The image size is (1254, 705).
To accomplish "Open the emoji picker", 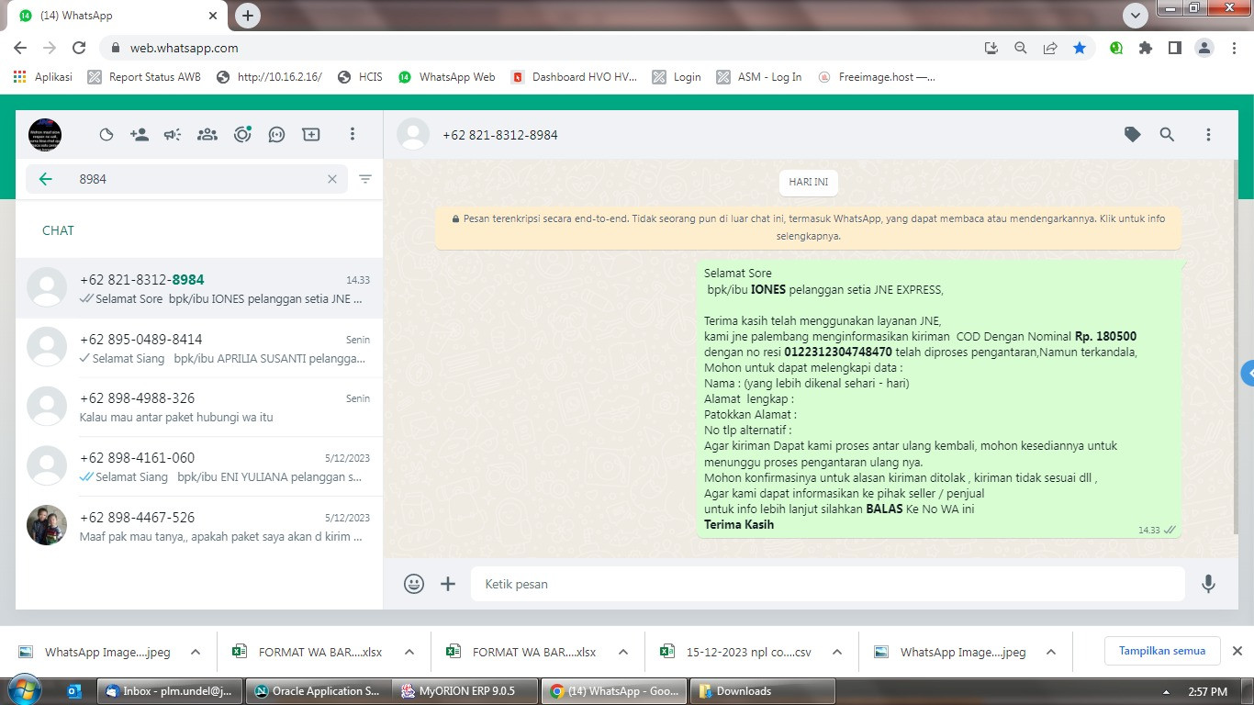I will pos(414,584).
